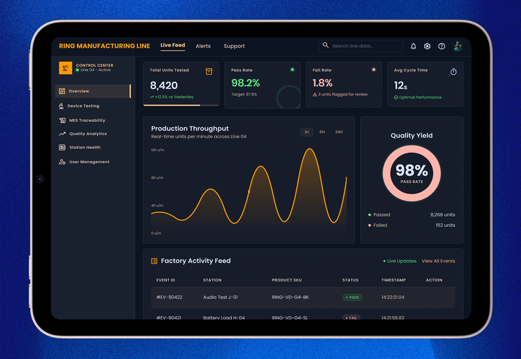Open Station Health page

(85, 148)
